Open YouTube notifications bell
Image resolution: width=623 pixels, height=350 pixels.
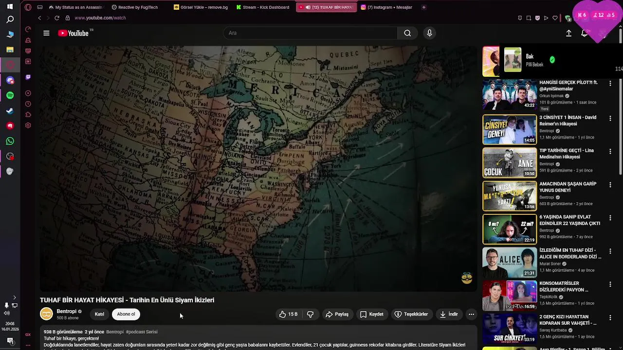pos(584,33)
